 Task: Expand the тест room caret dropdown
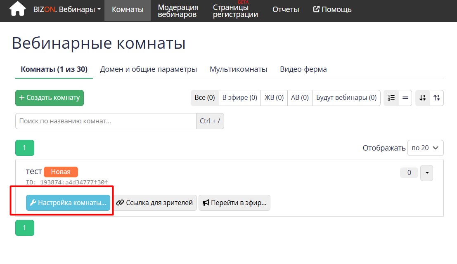pos(426,173)
